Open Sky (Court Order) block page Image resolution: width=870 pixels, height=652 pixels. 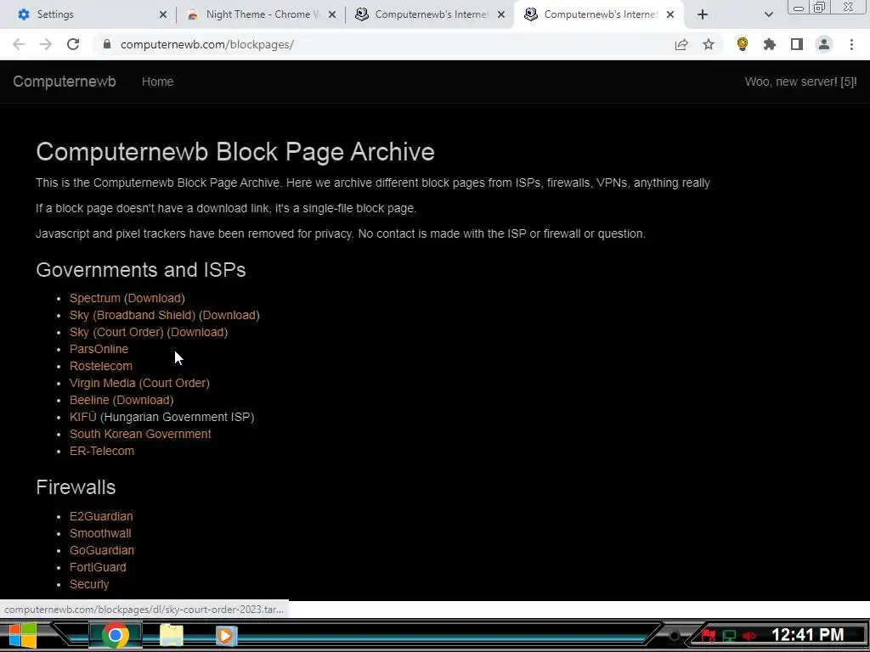[116, 332]
